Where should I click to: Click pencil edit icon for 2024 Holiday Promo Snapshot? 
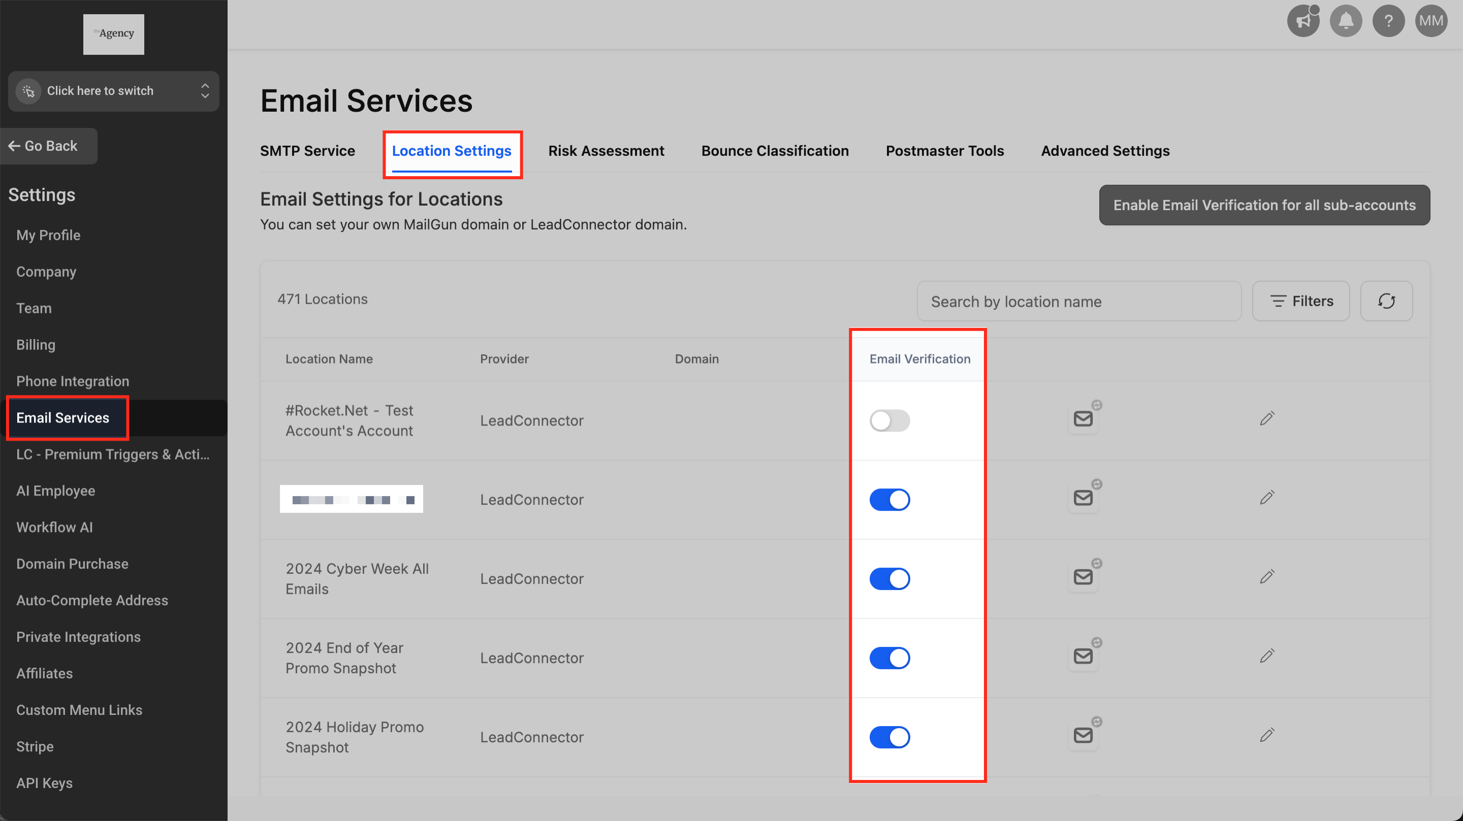[1266, 735]
